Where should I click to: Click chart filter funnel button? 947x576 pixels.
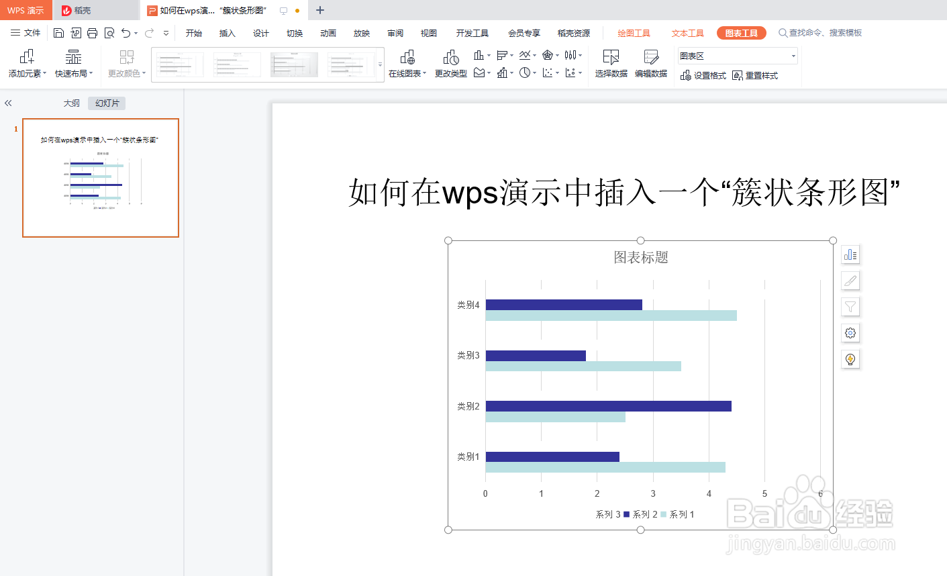pyautogui.click(x=850, y=307)
